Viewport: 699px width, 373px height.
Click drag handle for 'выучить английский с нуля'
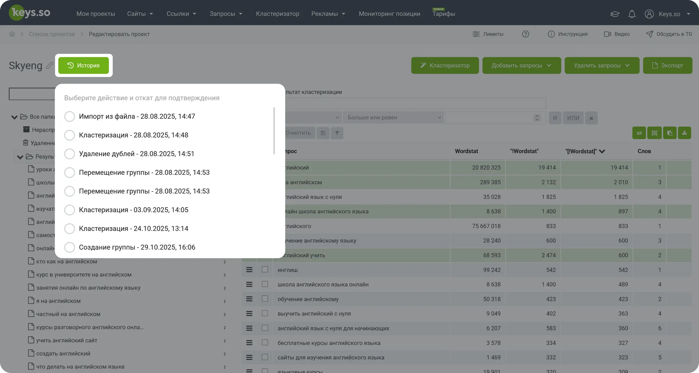[x=249, y=314]
